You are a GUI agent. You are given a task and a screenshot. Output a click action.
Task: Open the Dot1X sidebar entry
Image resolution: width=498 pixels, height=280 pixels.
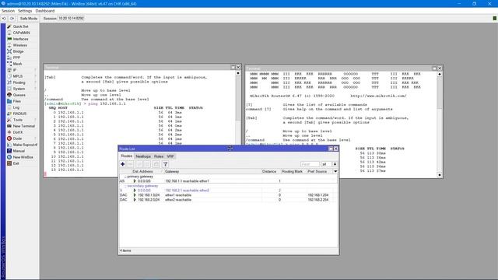pos(18,132)
